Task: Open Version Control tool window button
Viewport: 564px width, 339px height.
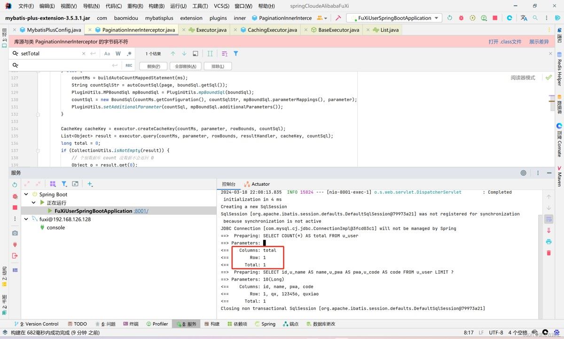Action: coord(36,324)
